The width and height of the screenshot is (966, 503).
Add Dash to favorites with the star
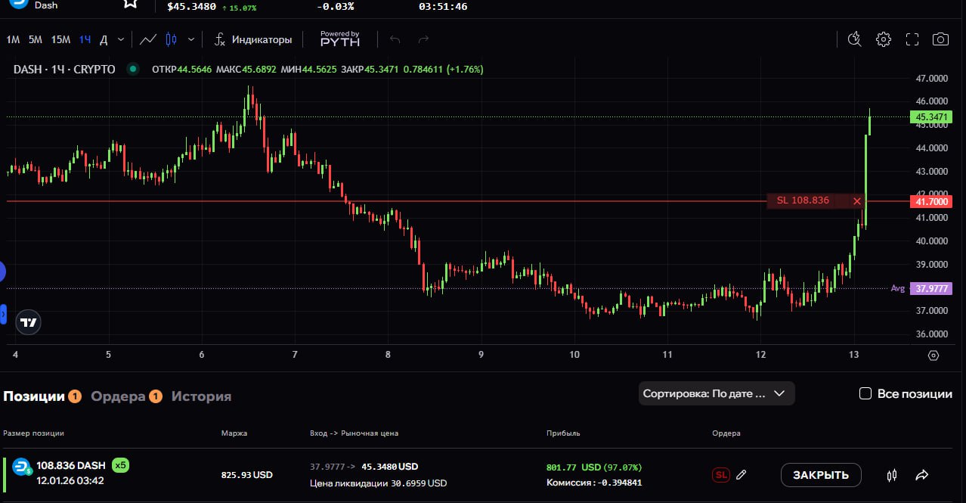coord(131,3)
